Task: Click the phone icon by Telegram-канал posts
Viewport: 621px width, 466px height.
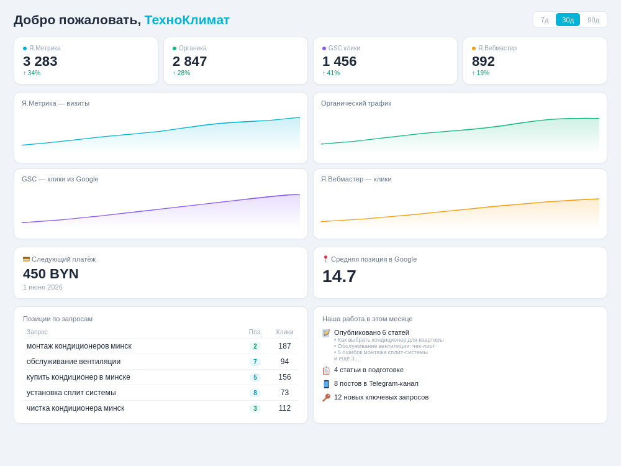Action: pos(327,384)
